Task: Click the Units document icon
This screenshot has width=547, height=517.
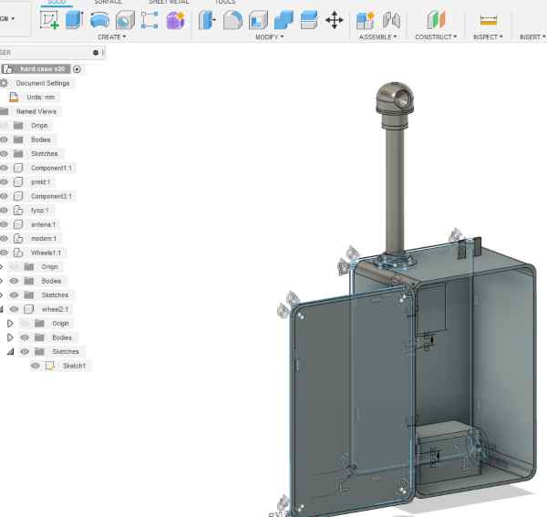Action: click(14, 97)
